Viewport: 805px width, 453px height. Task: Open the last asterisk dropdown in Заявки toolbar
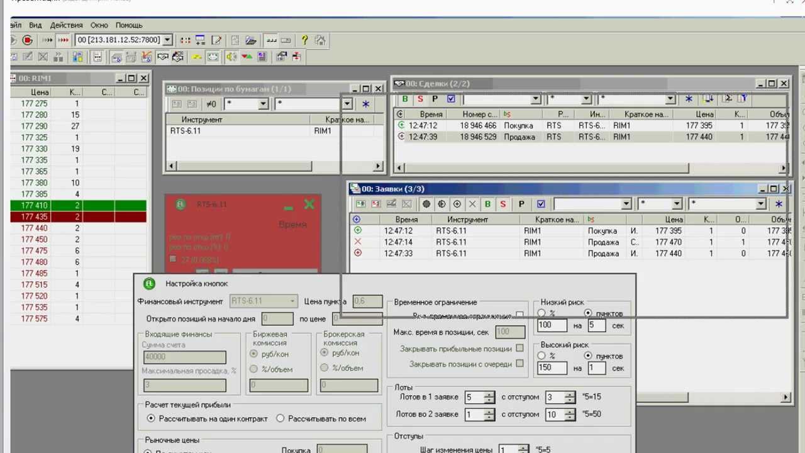pos(761,204)
